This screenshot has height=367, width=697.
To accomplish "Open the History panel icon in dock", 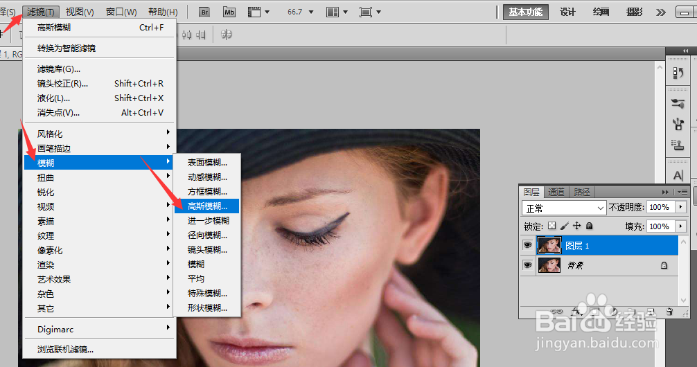I will [678, 73].
